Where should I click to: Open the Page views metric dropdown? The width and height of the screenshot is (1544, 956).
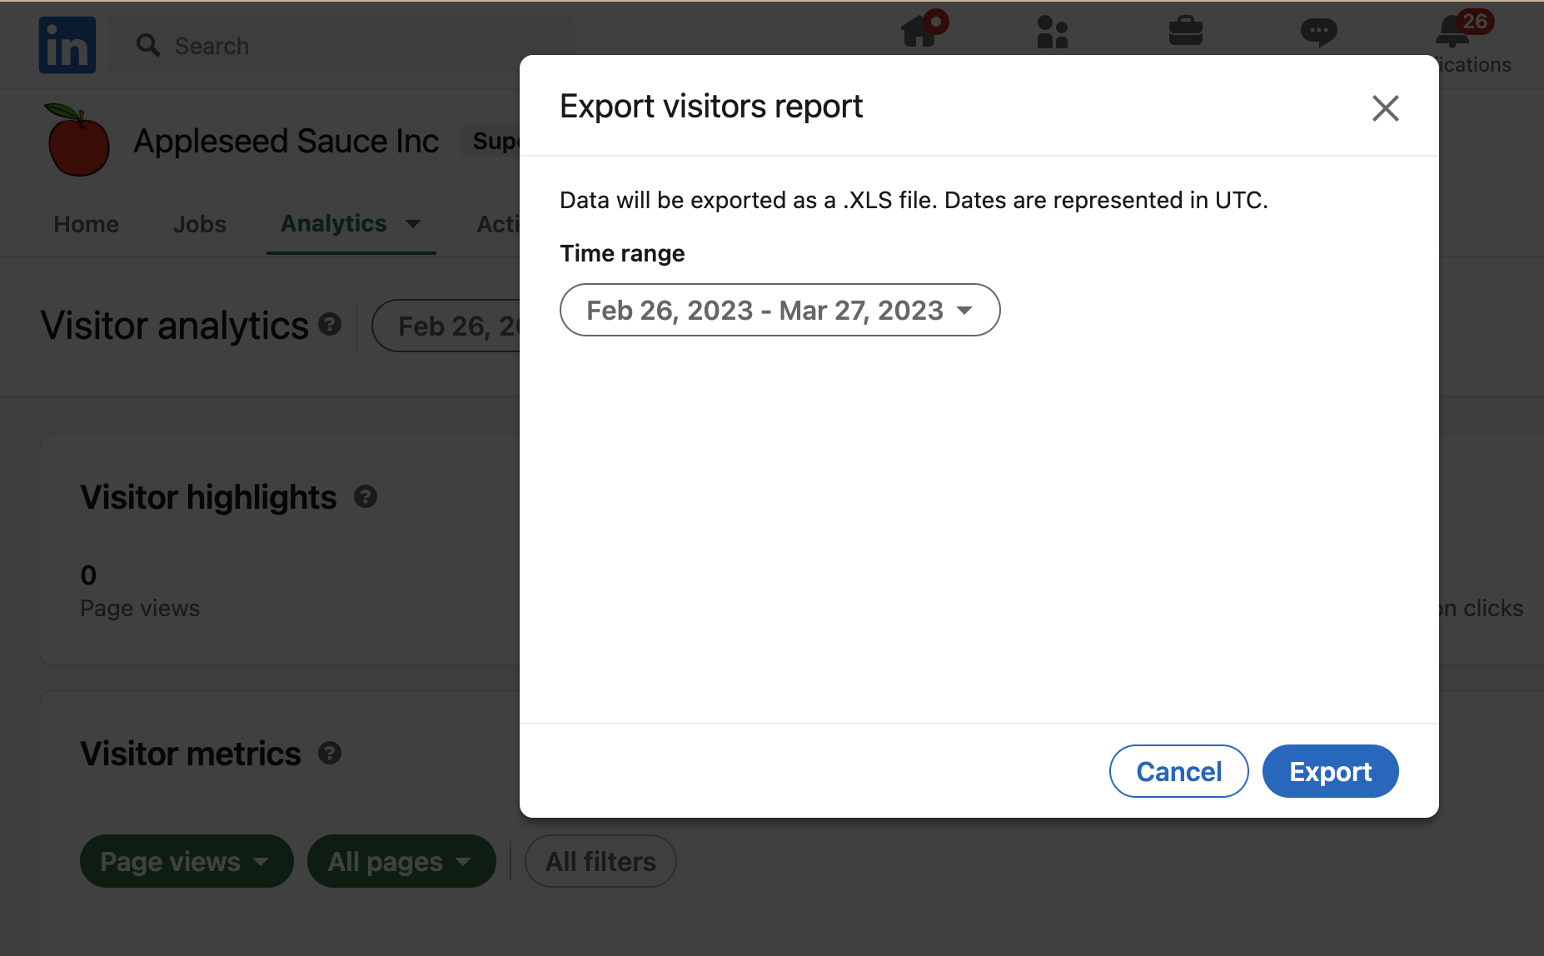187,861
